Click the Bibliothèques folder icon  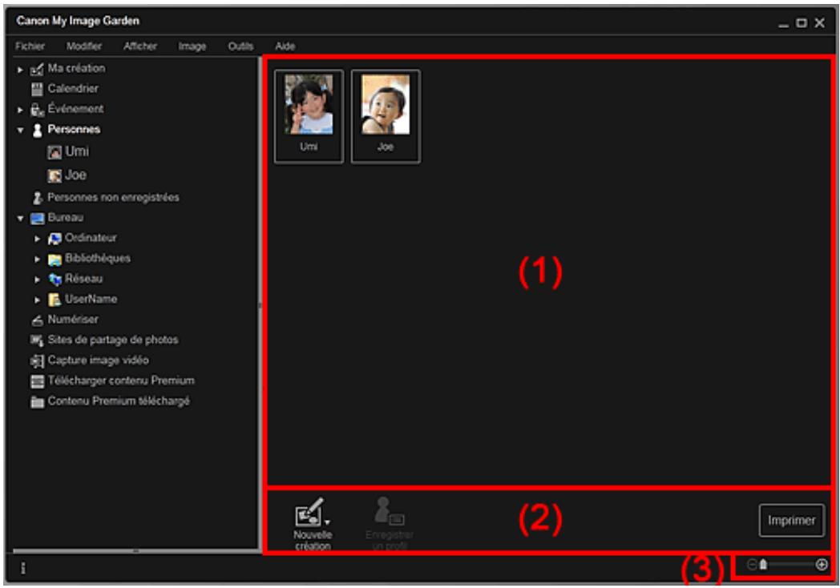coord(55,260)
